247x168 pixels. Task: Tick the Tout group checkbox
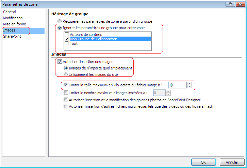tap(67, 43)
